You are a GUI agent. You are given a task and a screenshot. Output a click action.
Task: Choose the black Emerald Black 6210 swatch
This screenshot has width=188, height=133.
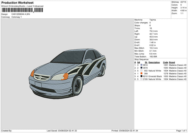(142, 76)
